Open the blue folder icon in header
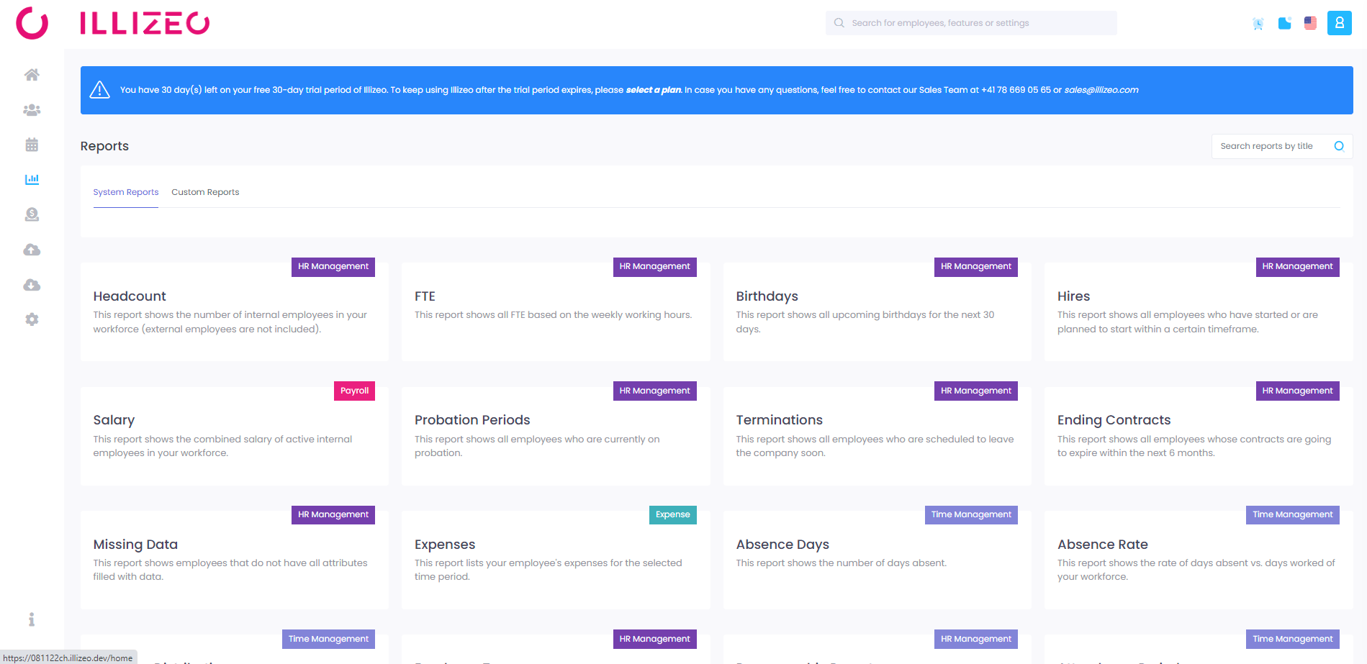Image resolution: width=1367 pixels, height=664 pixels. [1285, 23]
